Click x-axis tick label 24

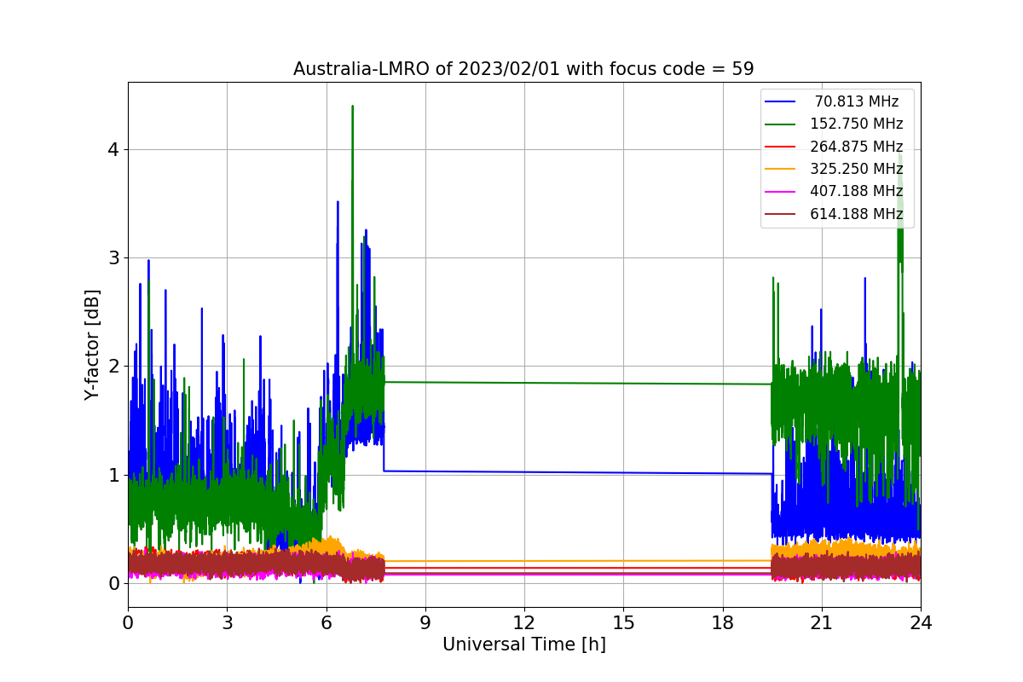pos(921,623)
